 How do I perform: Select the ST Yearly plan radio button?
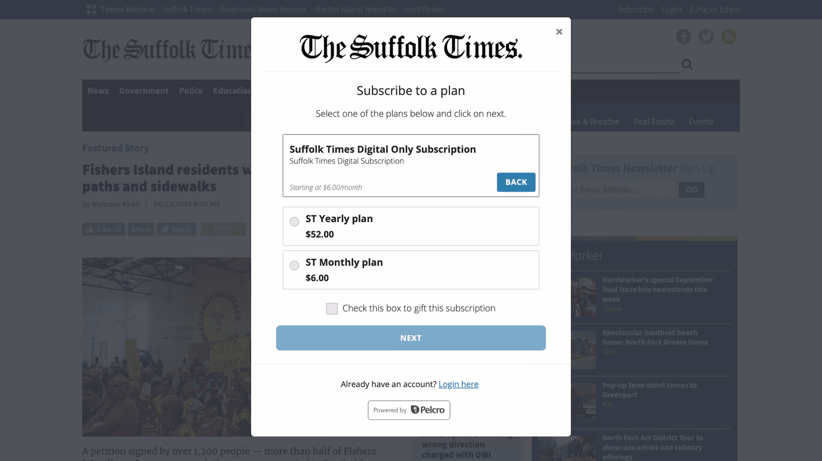click(x=294, y=222)
